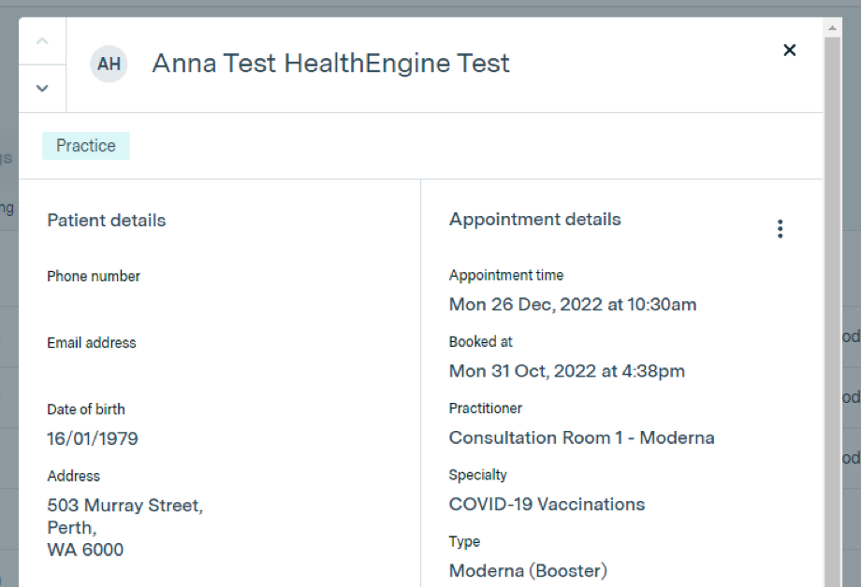Click the 503 Murray Street address
This screenshot has height=587, width=861.
[124, 506]
